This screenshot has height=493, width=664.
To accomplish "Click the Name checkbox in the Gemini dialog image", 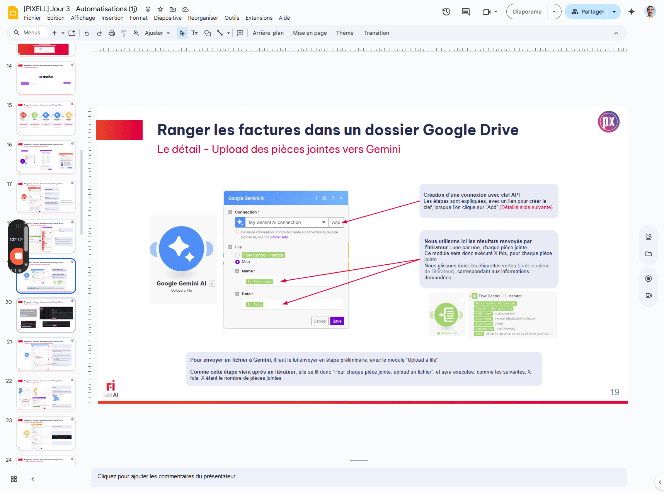I will tap(237, 271).
